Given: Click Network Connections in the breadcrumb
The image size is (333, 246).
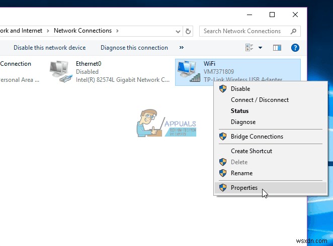Looking at the screenshot, I should coord(82,31).
